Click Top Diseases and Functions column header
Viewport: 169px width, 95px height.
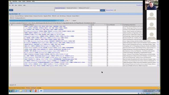133,25
